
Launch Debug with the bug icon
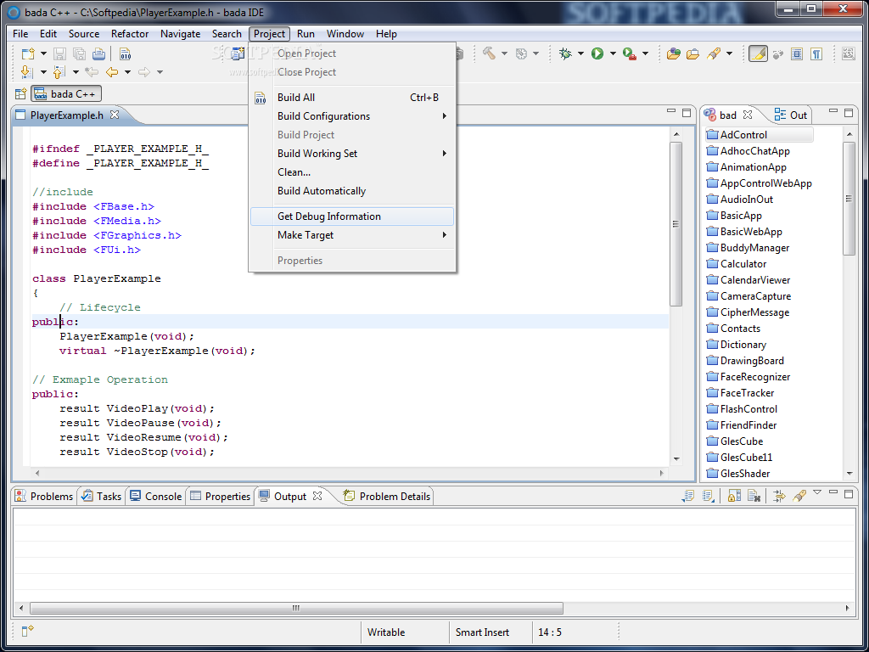point(565,53)
